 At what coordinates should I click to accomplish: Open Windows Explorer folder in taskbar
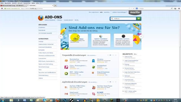pyautogui.click(x=11, y=100)
